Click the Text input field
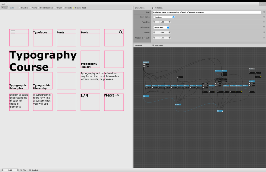266x172 pixels. point(207,12)
